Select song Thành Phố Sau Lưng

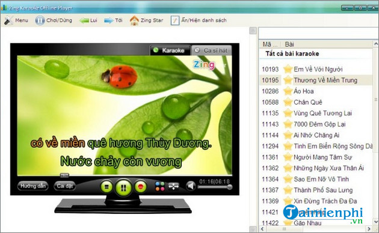coord(316,190)
